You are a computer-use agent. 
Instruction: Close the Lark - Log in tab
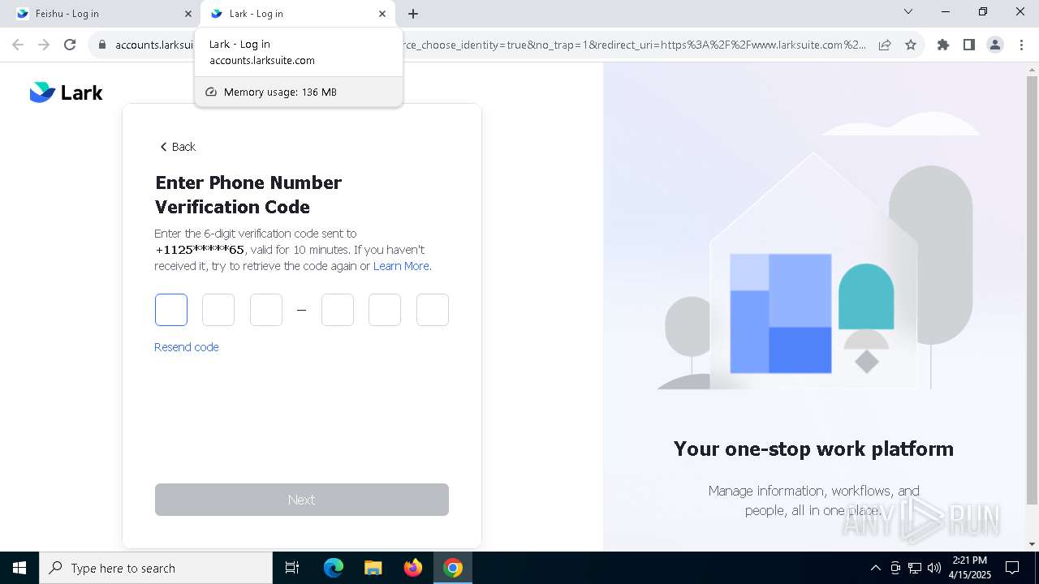(x=382, y=14)
